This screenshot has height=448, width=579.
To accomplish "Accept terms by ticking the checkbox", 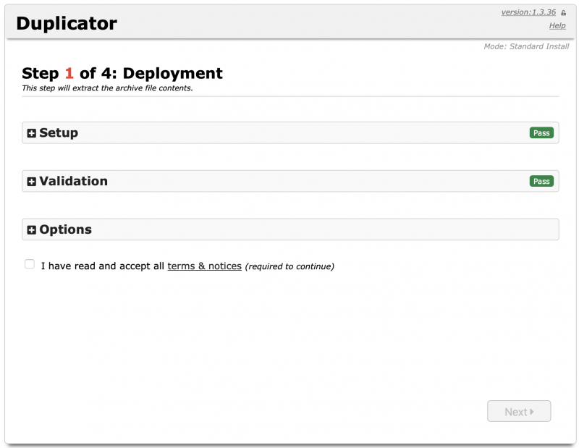I will tap(30, 264).
